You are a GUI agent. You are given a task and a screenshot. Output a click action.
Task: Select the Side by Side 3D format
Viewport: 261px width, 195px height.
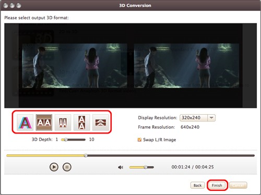(x=44, y=123)
